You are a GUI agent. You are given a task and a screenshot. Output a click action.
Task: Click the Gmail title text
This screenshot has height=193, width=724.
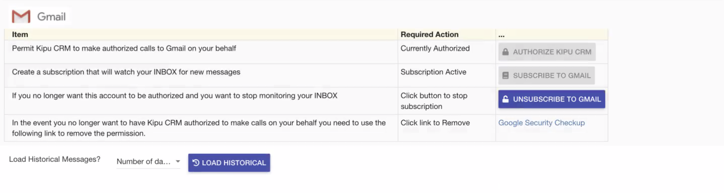coord(51,17)
